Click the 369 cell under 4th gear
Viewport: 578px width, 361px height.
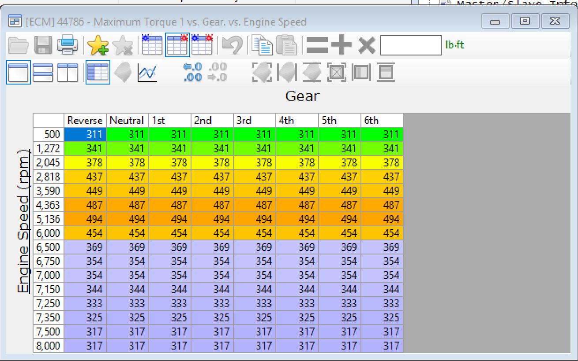pos(297,247)
